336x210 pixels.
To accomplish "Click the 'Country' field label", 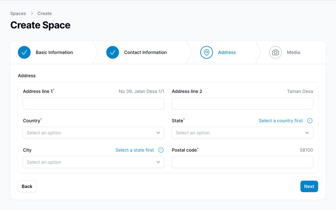I will coord(31,121).
